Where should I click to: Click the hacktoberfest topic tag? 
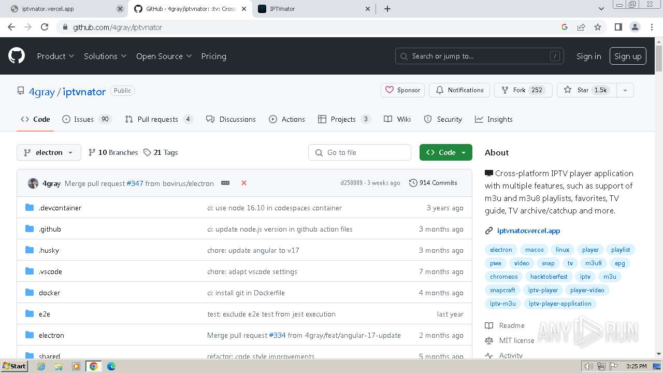coord(549,277)
